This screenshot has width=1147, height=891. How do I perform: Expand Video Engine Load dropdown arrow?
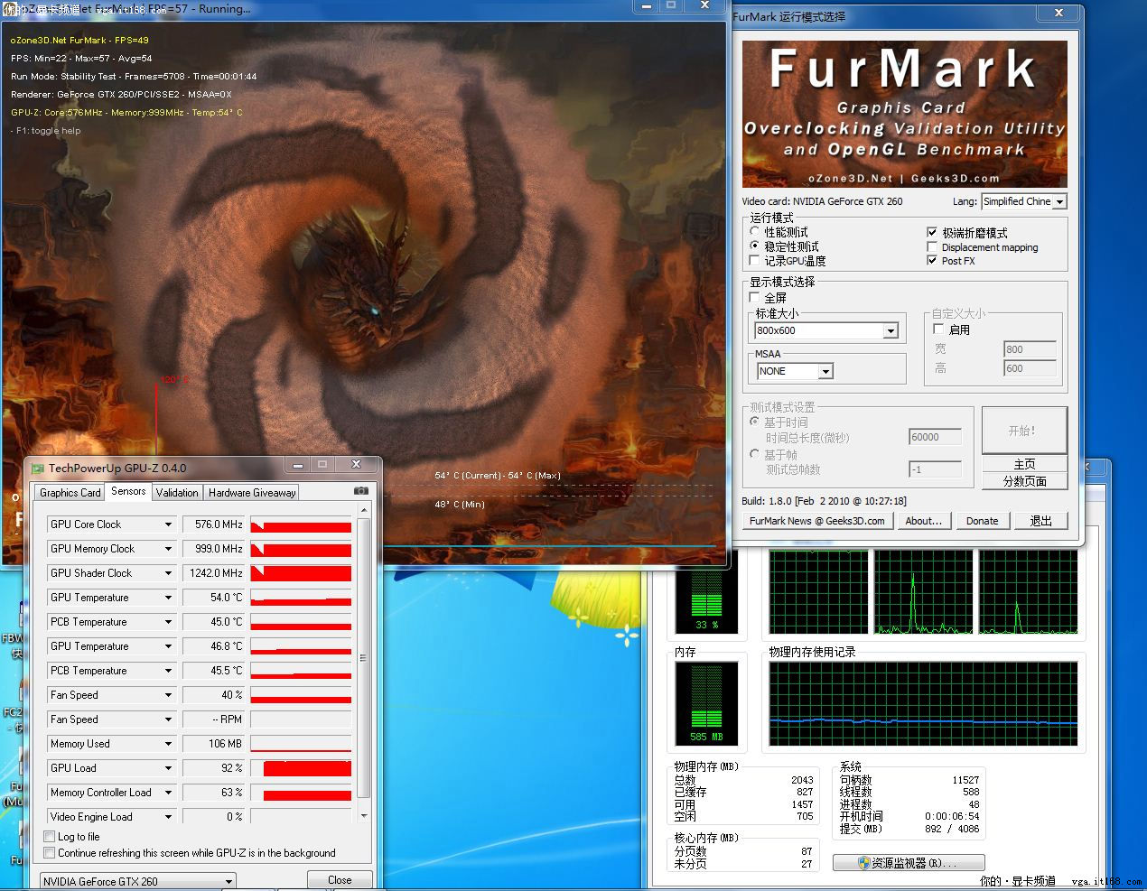point(168,817)
